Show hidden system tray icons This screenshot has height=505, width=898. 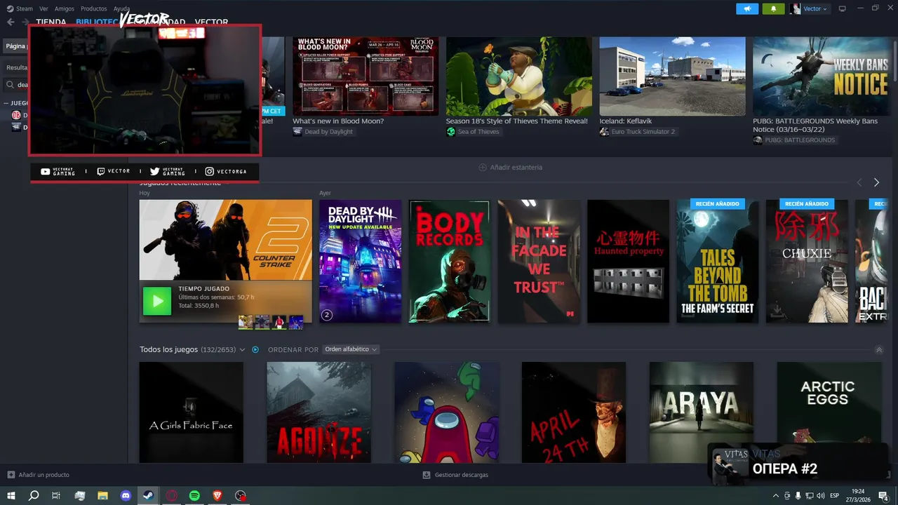click(776, 496)
